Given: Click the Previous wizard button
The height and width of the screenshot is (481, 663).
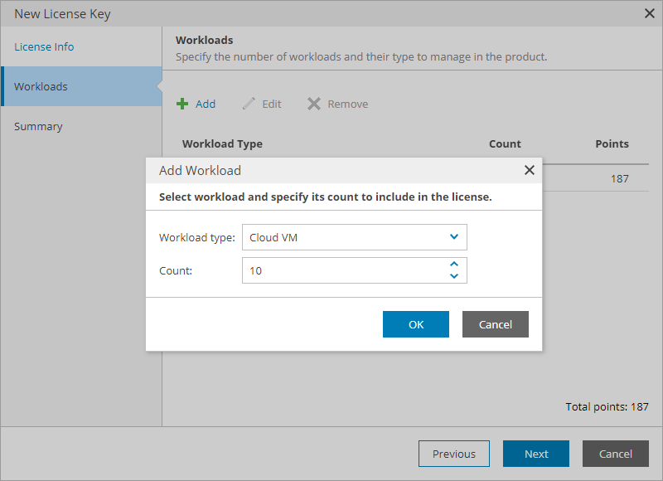Looking at the screenshot, I should tap(454, 454).
